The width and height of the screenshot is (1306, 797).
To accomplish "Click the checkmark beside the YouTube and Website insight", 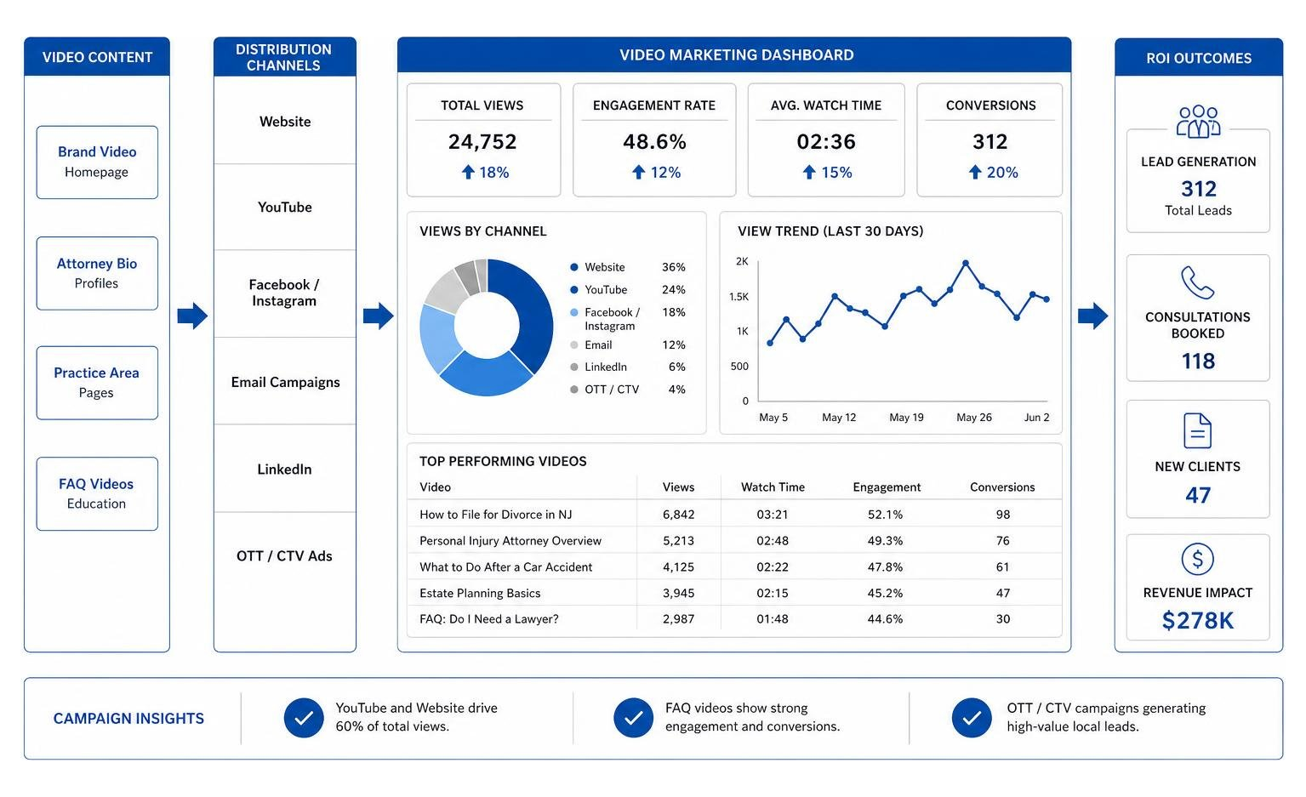I will tap(304, 718).
